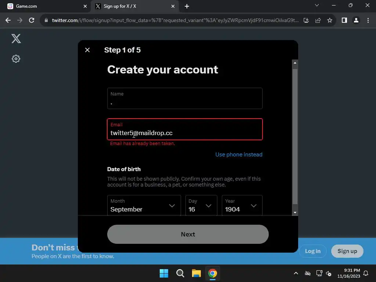The width and height of the screenshot is (376, 282).
Task: Close the signup dialog with X
Action: (87, 50)
